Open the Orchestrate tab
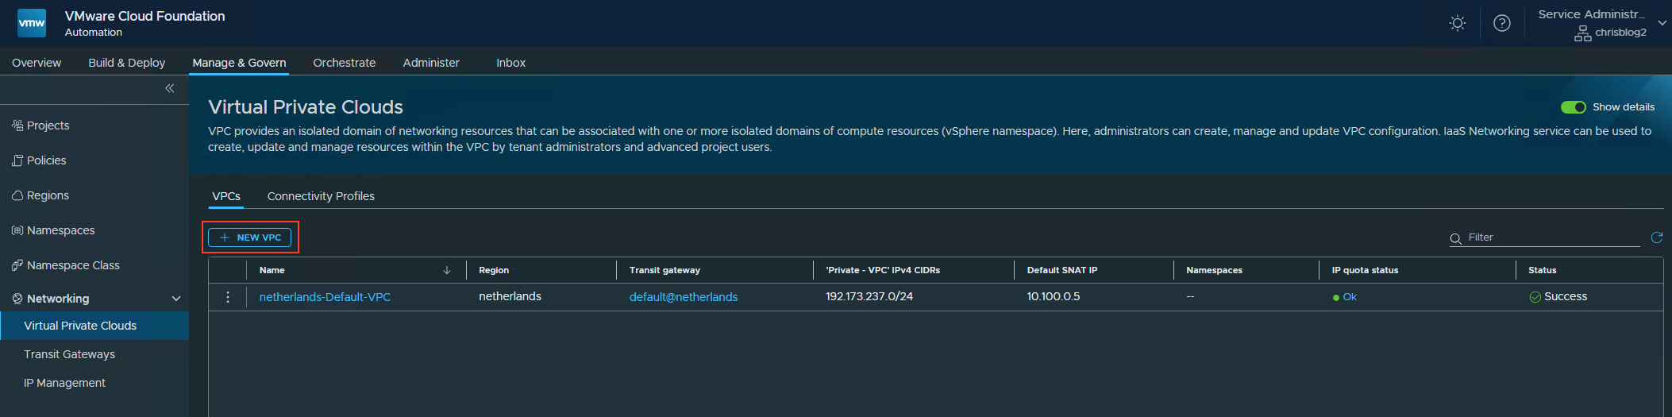Viewport: 1672px width, 417px height. pyautogui.click(x=345, y=63)
